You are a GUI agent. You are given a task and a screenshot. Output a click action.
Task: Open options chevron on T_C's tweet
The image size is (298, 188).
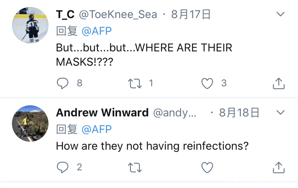tap(281, 14)
